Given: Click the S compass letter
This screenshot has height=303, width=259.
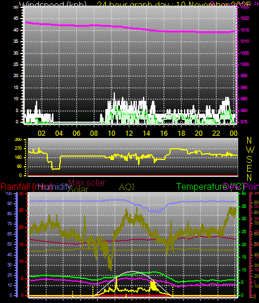Looking at the screenshot, I should coord(249,159).
